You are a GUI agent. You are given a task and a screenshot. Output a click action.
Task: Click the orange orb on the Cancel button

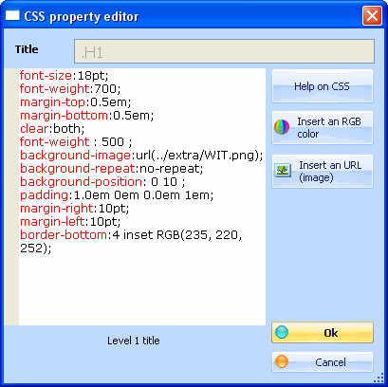click(x=282, y=361)
